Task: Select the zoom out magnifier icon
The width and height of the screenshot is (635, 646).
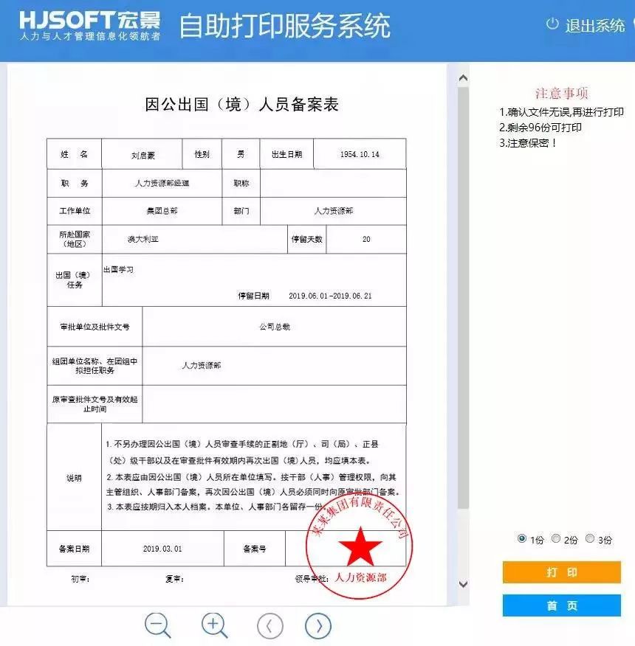Action: pyautogui.click(x=157, y=625)
